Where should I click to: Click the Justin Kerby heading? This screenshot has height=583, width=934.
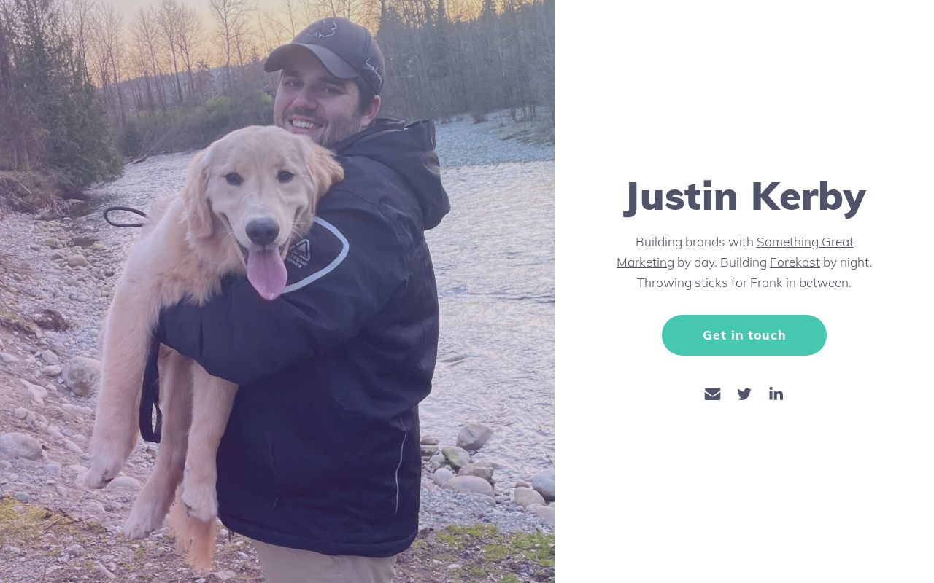744,197
